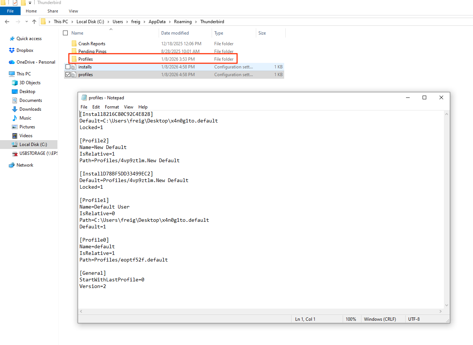Click the Properties icon in the quick access toolbar
The image size is (473, 345).
click(15, 3)
